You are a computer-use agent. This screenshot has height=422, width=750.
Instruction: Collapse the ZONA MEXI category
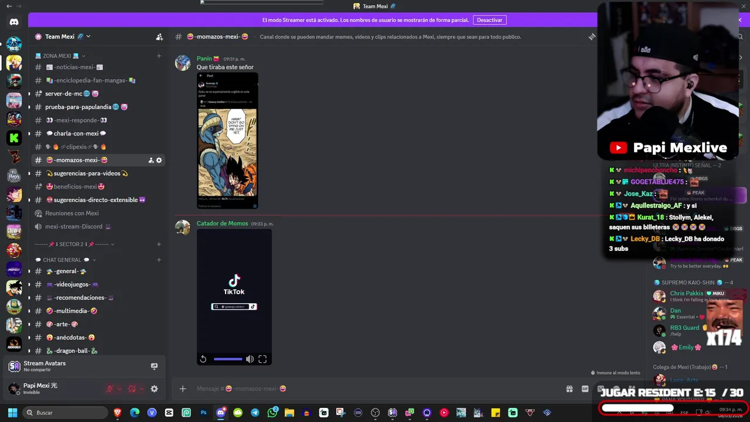(61, 56)
